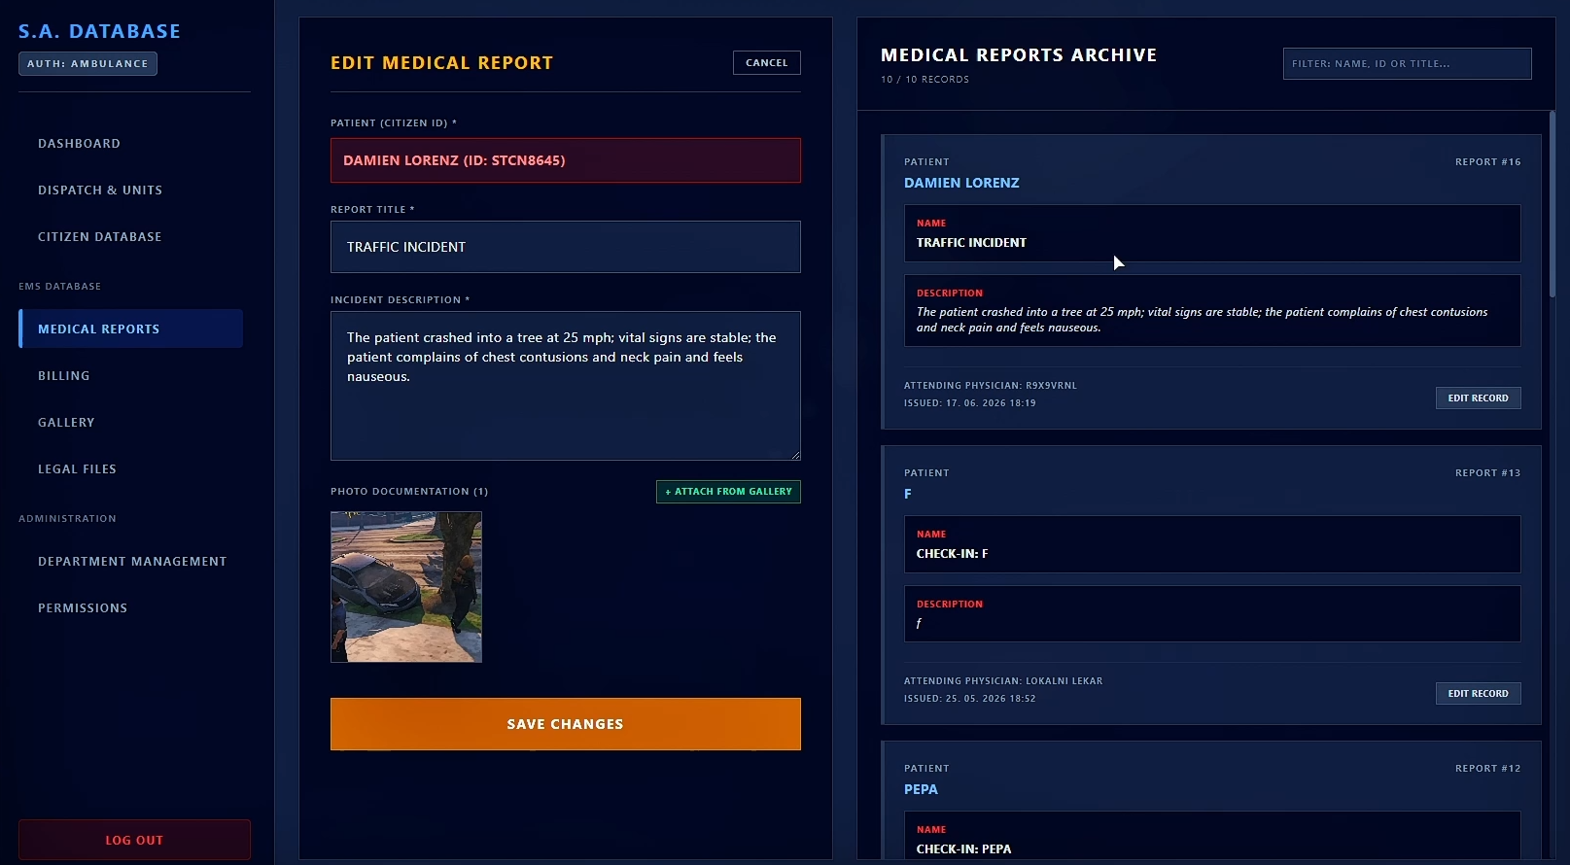Click attending physician R9X9VRNL text
Image resolution: width=1570 pixels, height=865 pixels.
pyautogui.click(x=991, y=386)
